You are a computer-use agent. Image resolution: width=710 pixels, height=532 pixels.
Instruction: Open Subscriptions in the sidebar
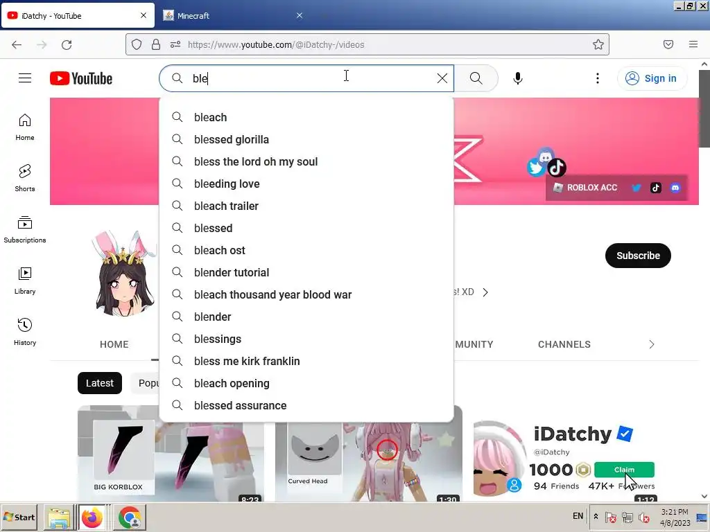click(x=25, y=229)
